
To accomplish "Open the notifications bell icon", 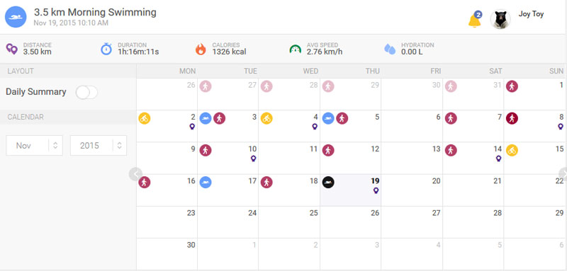I will pos(474,21).
